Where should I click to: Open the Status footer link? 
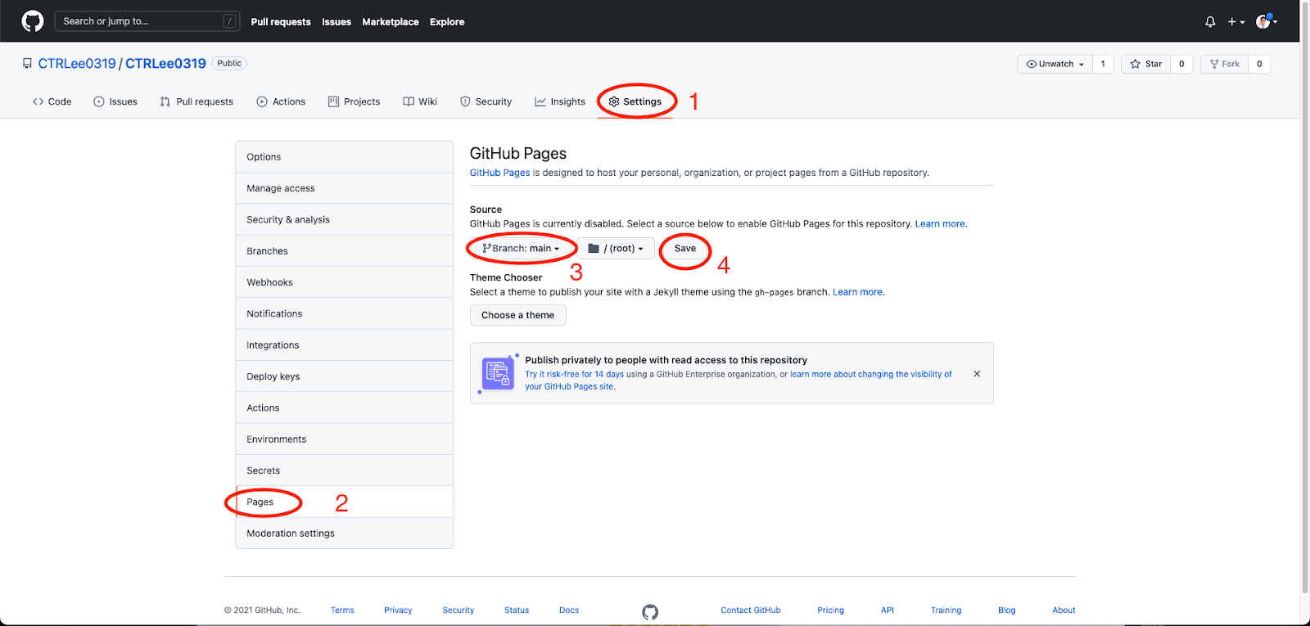pos(517,610)
